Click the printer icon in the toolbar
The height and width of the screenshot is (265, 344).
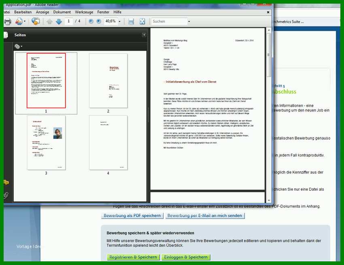click(7, 21)
